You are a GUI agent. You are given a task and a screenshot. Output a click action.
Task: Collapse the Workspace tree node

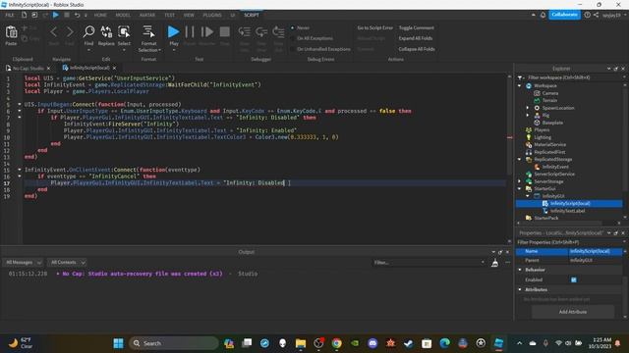pos(520,85)
